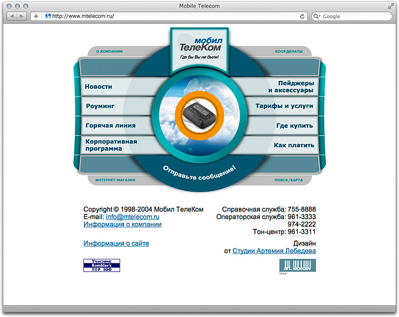Select the Роуминг menu item
The image size is (399, 317).
(100, 105)
